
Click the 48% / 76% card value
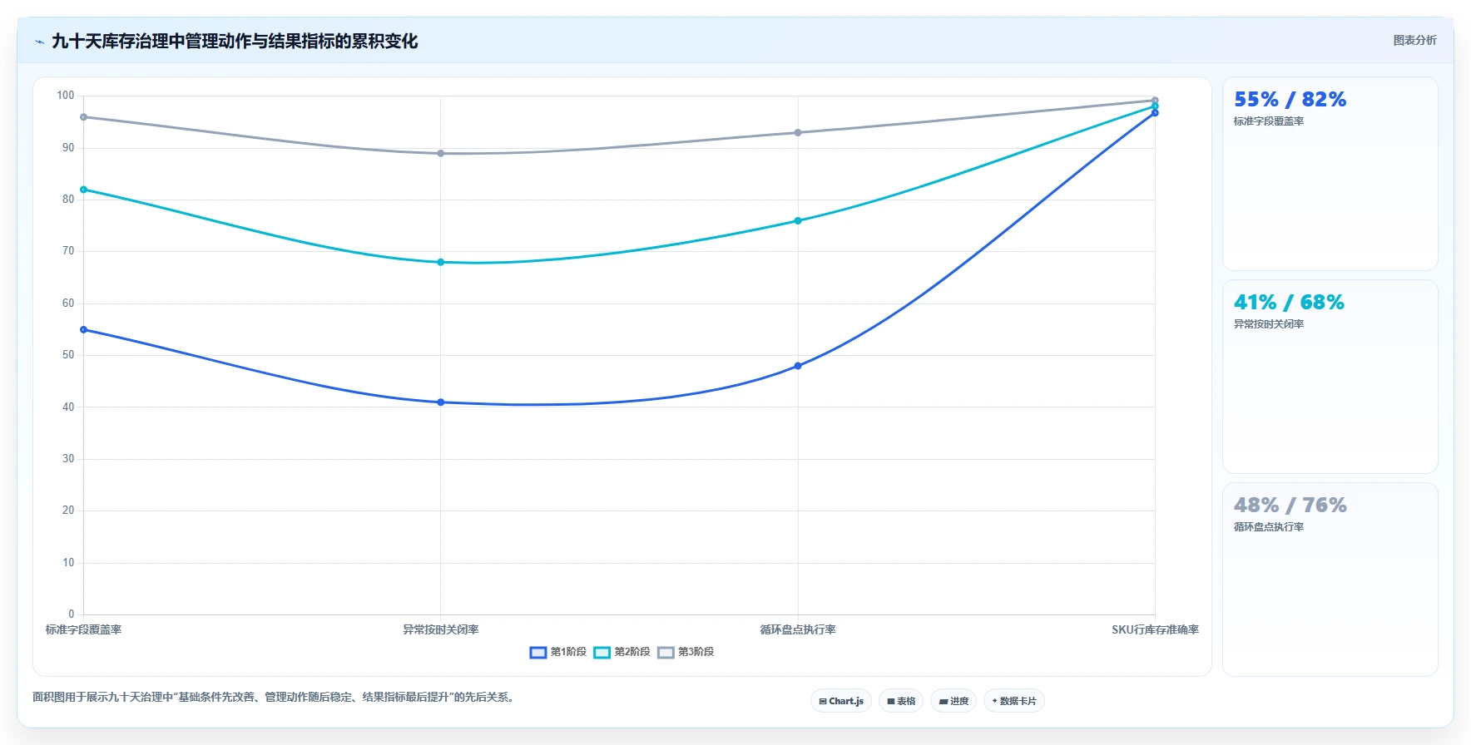coord(1290,506)
